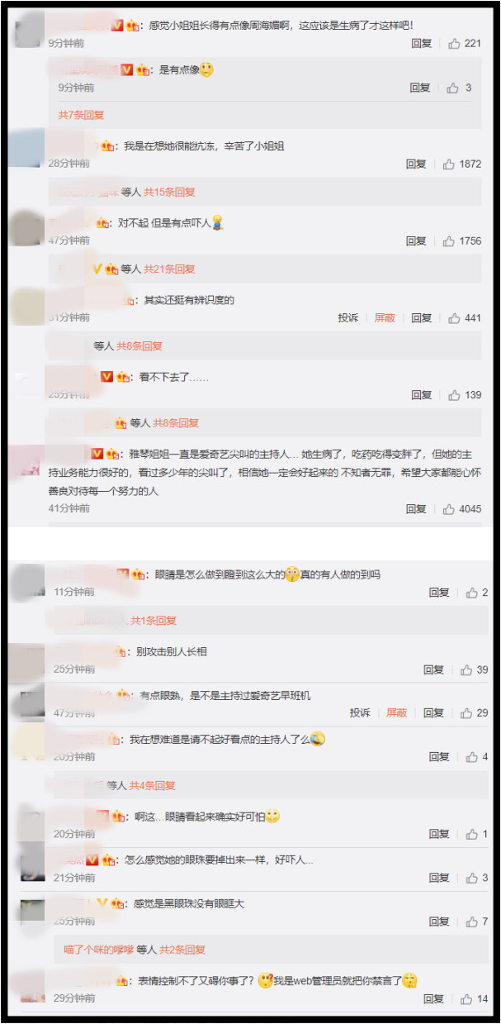This screenshot has width=501, height=1024.
Task: Reply to 对不起 但是有点吓人 comment
Action: [x=416, y=241]
